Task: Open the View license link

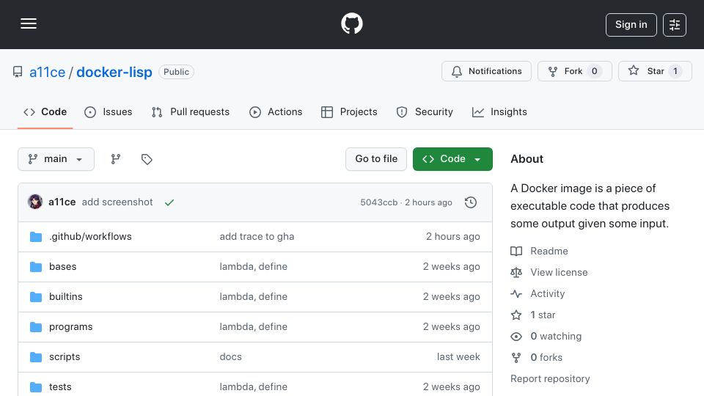Action: [559, 272]
